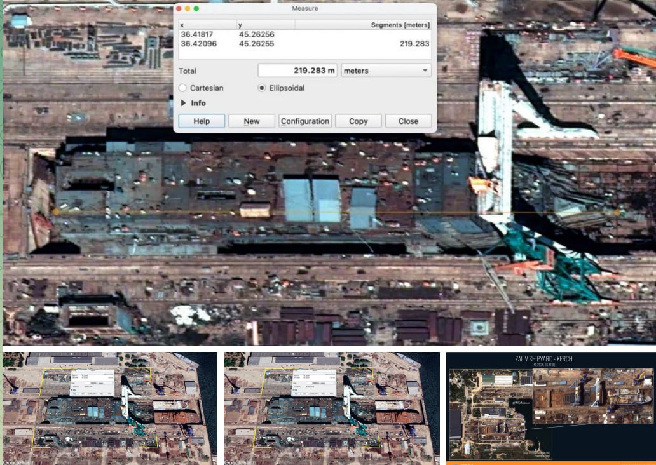The image size is (656, 465).
Task: Open the Zaliv Shipyard - Kerch thumbnail
Action: tap(550, 408)
